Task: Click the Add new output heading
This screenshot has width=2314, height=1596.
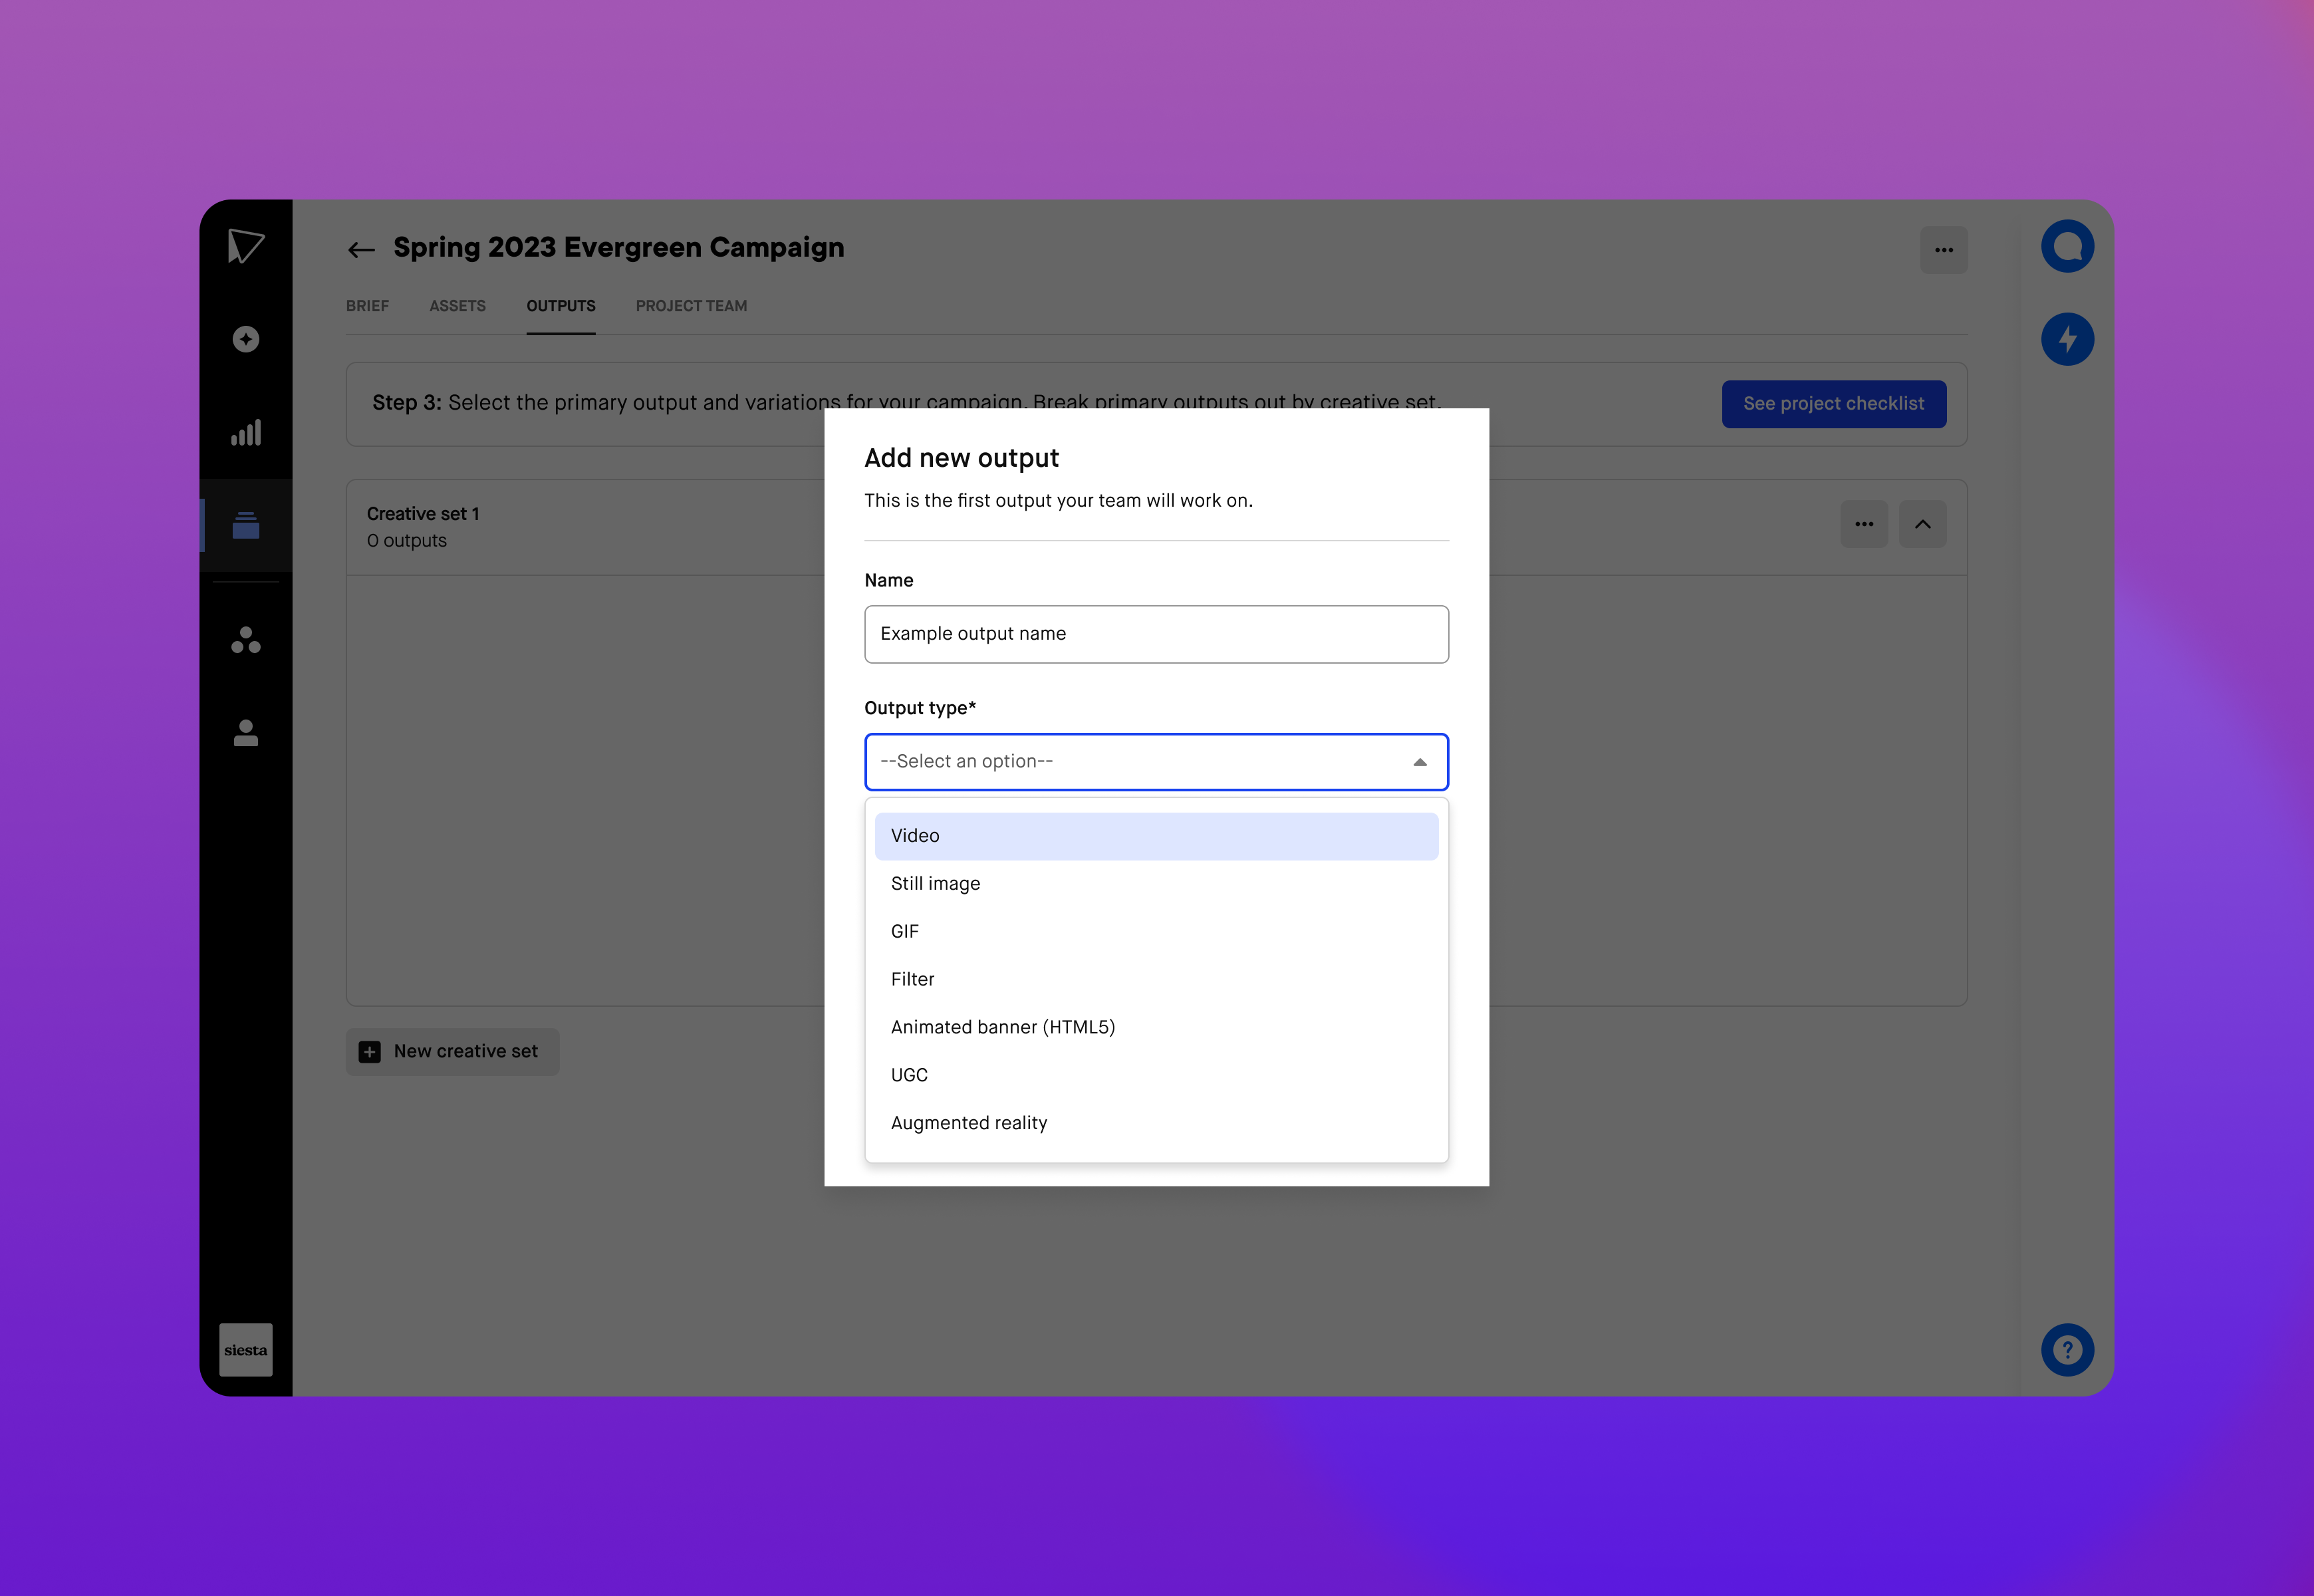Action: click(961, 458)
